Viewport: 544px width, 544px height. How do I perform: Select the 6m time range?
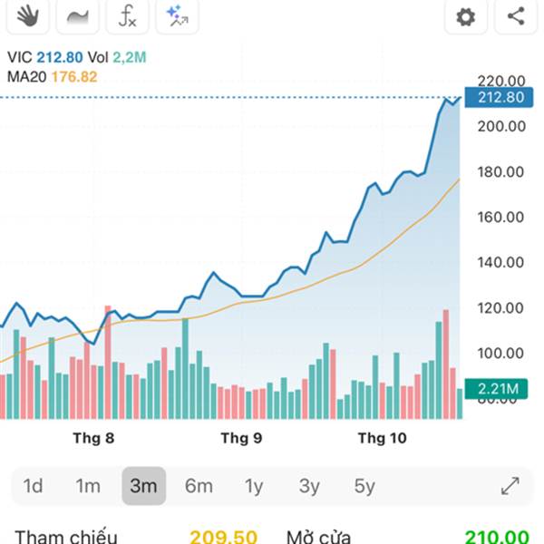coord(199,486)
